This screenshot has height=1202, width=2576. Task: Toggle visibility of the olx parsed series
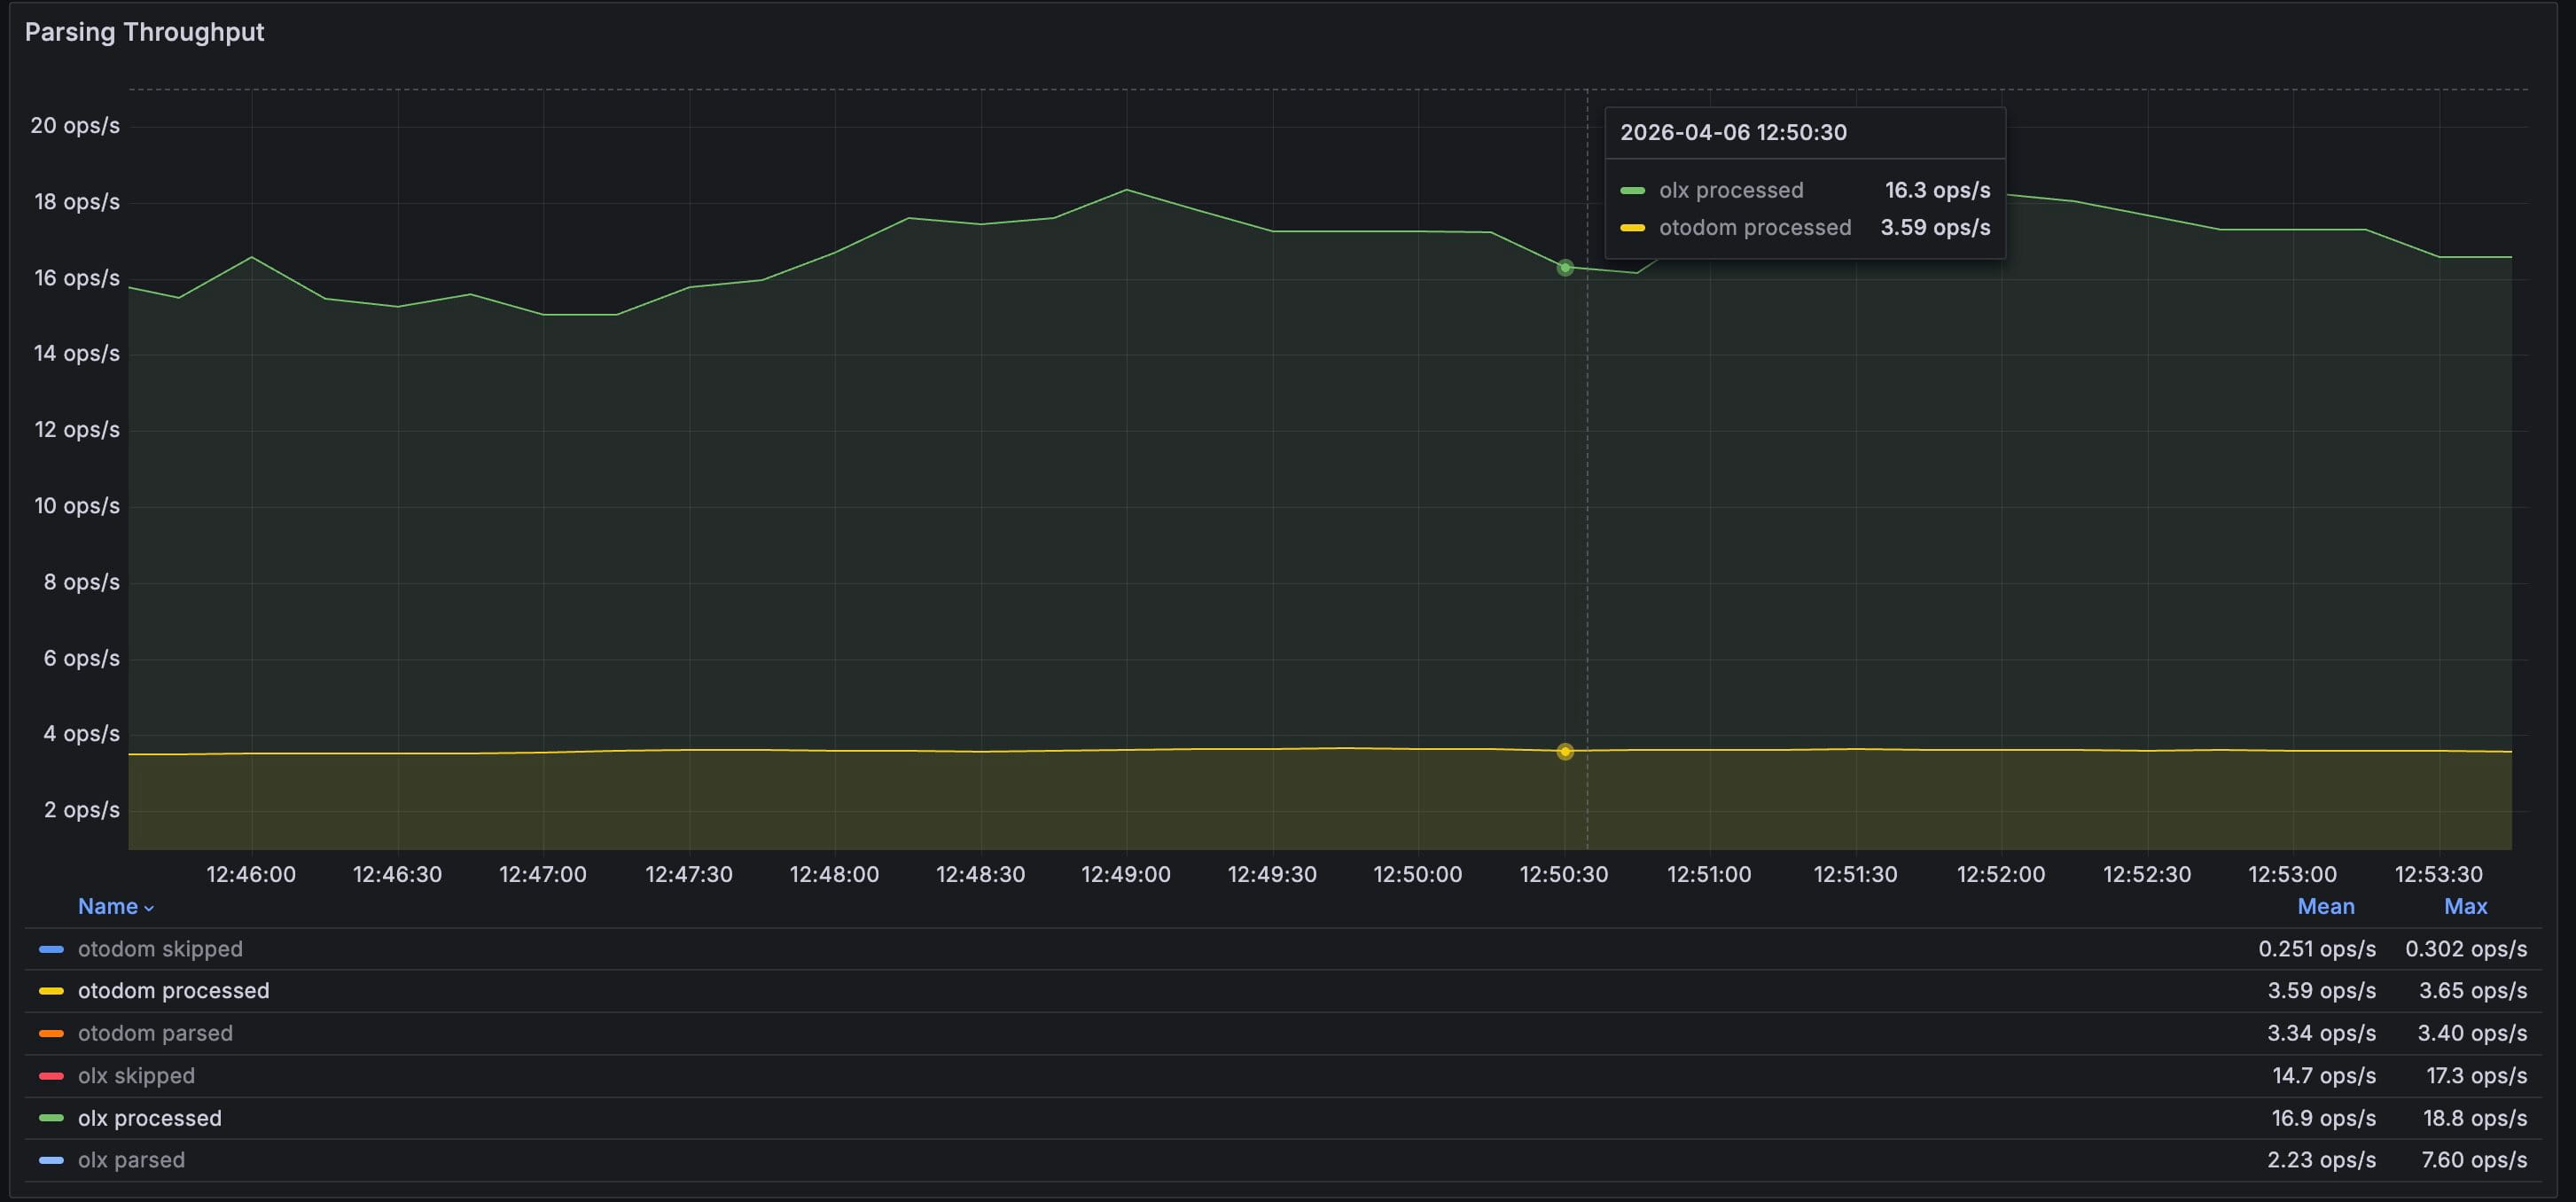(131, 1159)
